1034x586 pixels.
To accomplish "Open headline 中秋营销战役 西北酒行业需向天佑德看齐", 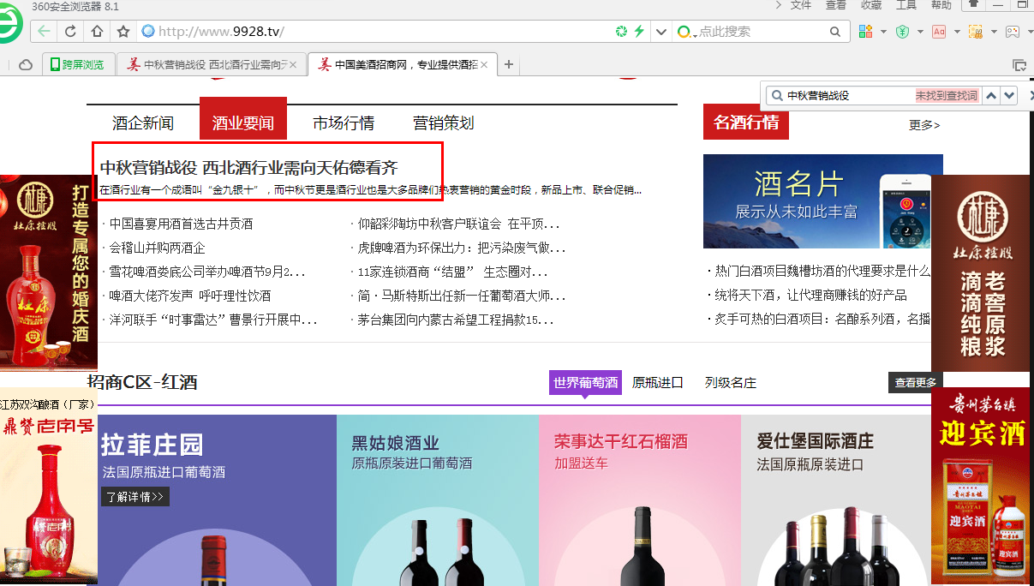I will [x=249, y=167].
